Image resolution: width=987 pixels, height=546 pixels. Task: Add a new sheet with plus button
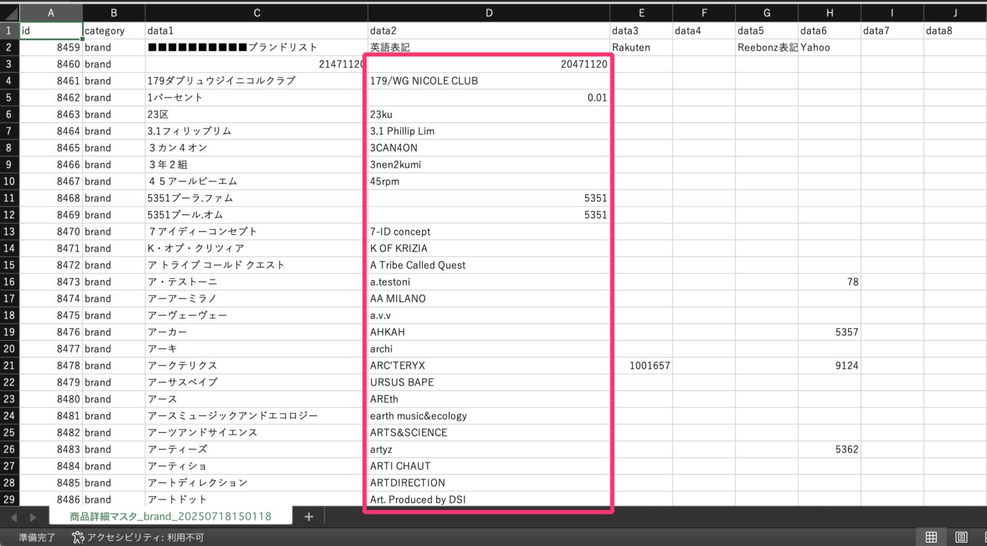coord(309,516)
